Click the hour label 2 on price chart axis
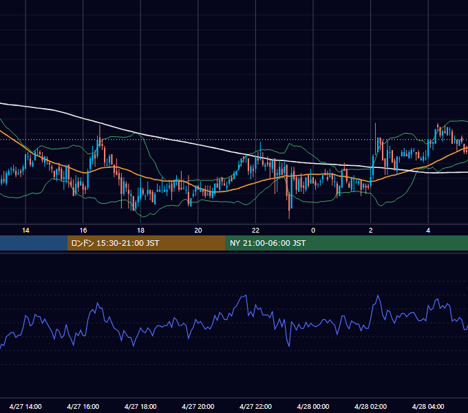 [x=371, y=231]
